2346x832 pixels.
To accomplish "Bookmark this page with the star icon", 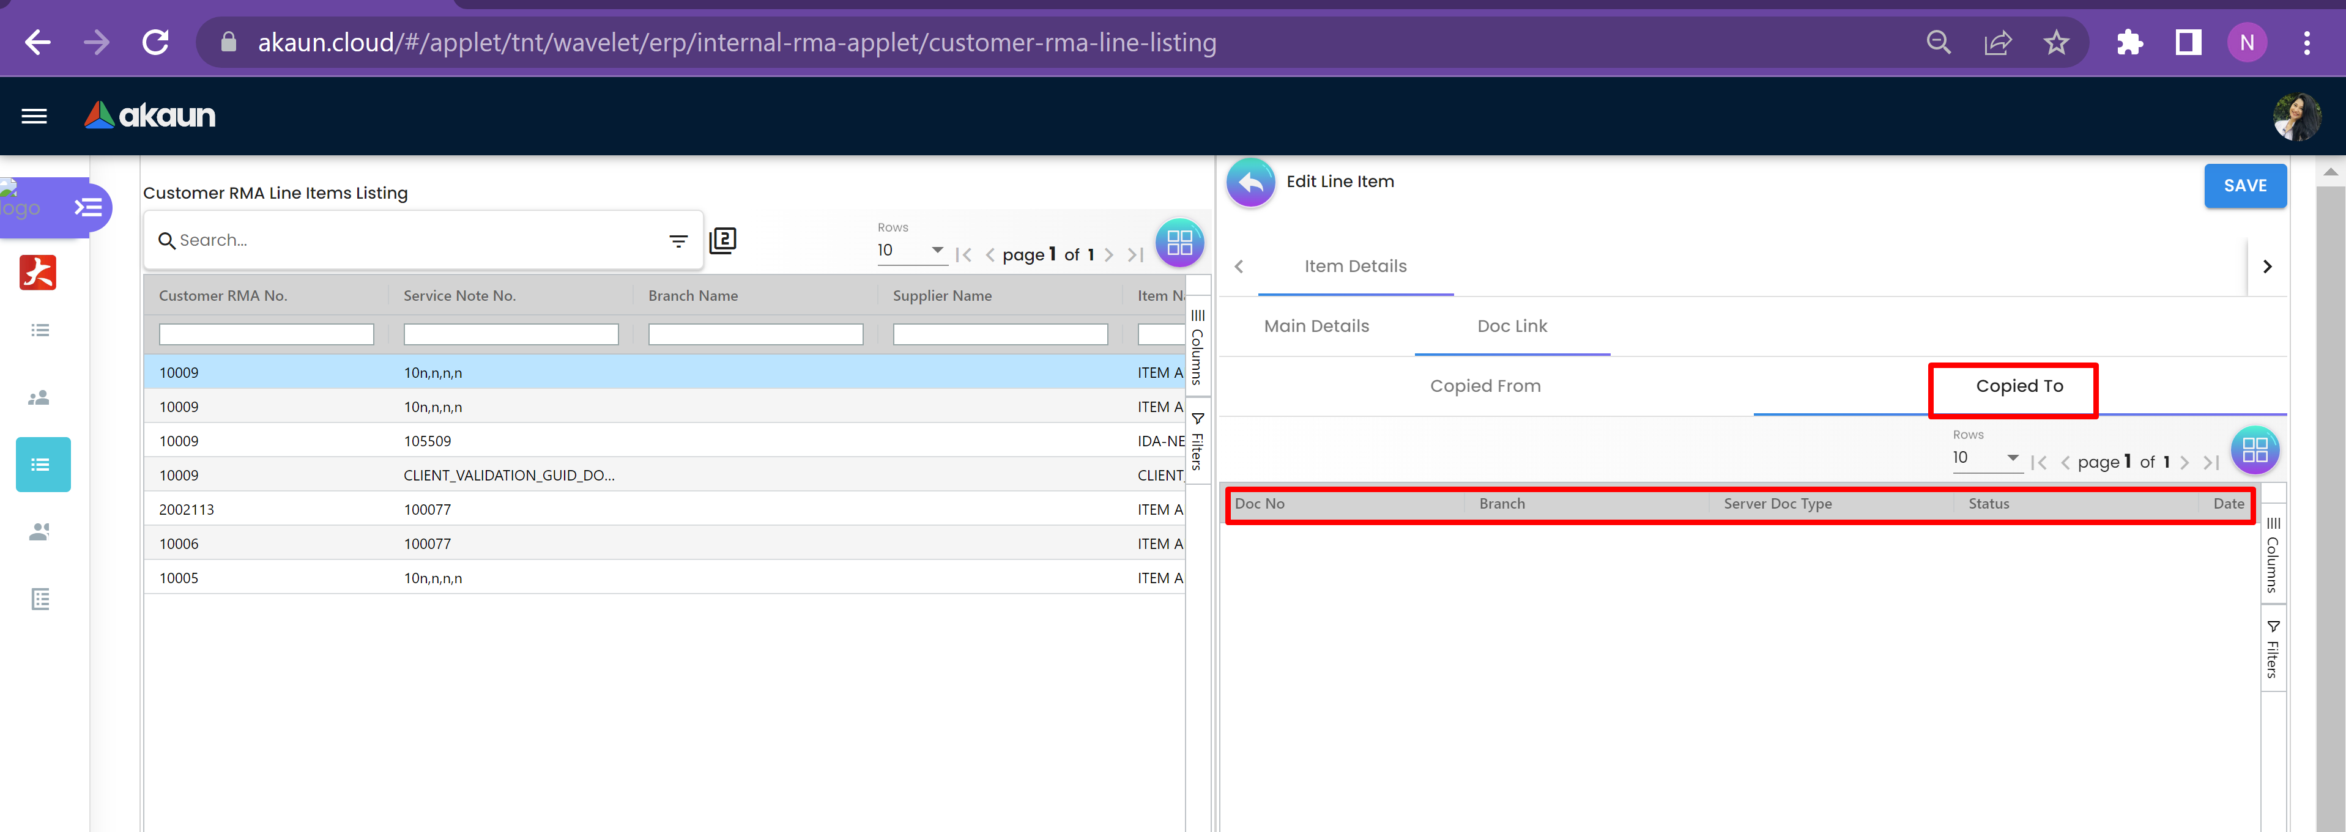I will 2055,43.
